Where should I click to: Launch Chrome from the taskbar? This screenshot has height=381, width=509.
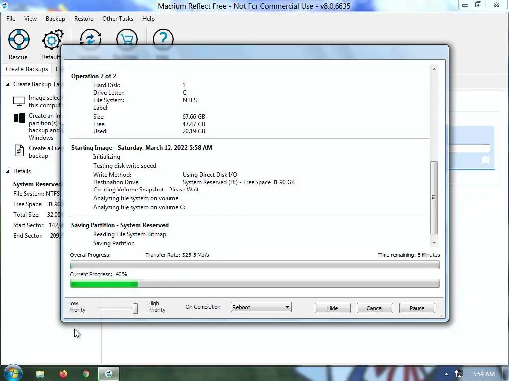tap(85, 374)
